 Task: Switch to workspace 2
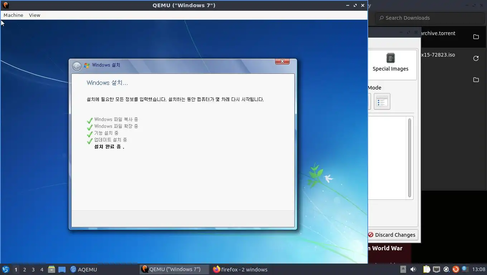click(24, 270)
